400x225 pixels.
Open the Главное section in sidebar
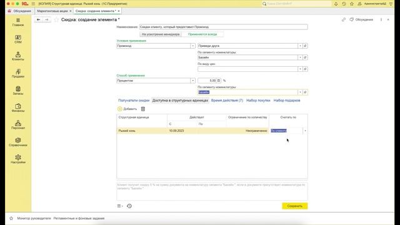tap(18, 22)
